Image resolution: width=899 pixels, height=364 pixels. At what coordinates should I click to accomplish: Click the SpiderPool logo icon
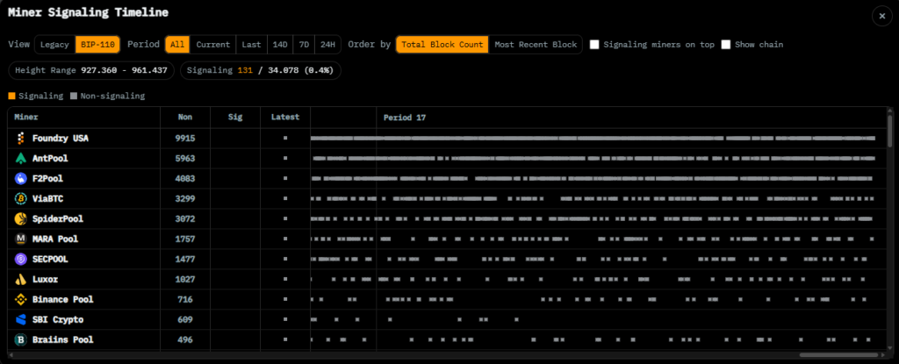tap(21, 219)
